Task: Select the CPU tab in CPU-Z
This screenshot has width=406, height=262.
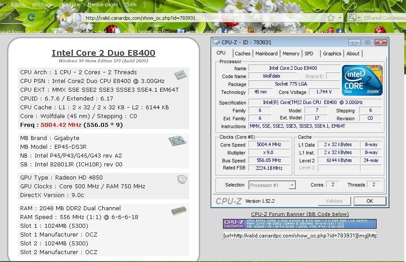Action: (x=221, y=53)
